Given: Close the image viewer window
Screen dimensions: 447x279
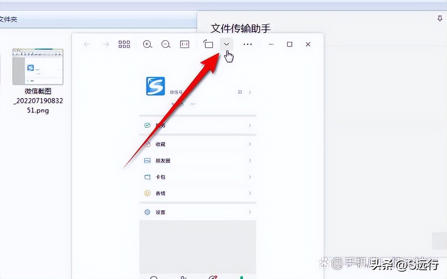Looking at the screenshot, I should [308, 44].
